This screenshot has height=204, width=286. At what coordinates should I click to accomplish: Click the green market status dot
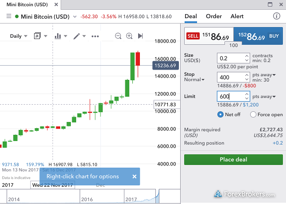tap(17, 16)
